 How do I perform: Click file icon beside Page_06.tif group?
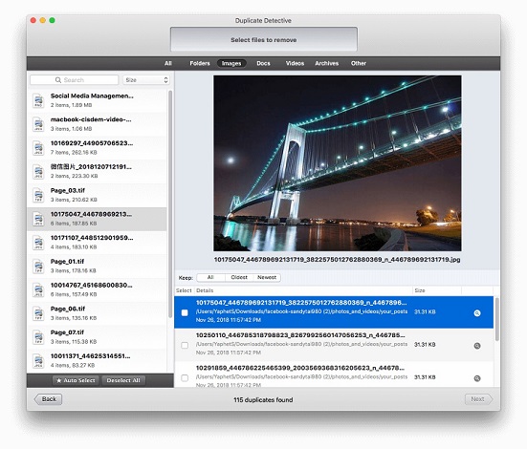pyautogui.click(x=38, y=313)
